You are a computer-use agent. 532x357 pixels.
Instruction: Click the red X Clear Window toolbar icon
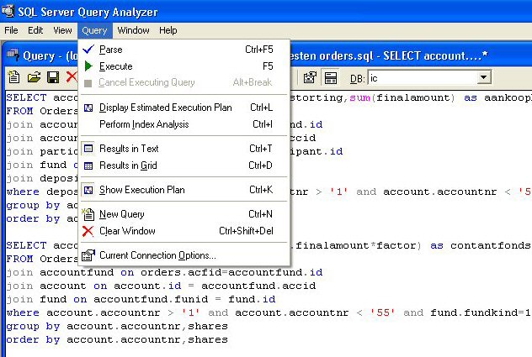tap(72, 77)
